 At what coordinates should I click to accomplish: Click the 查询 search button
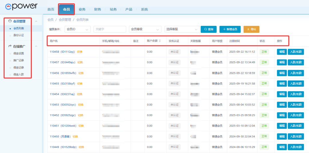208,29
